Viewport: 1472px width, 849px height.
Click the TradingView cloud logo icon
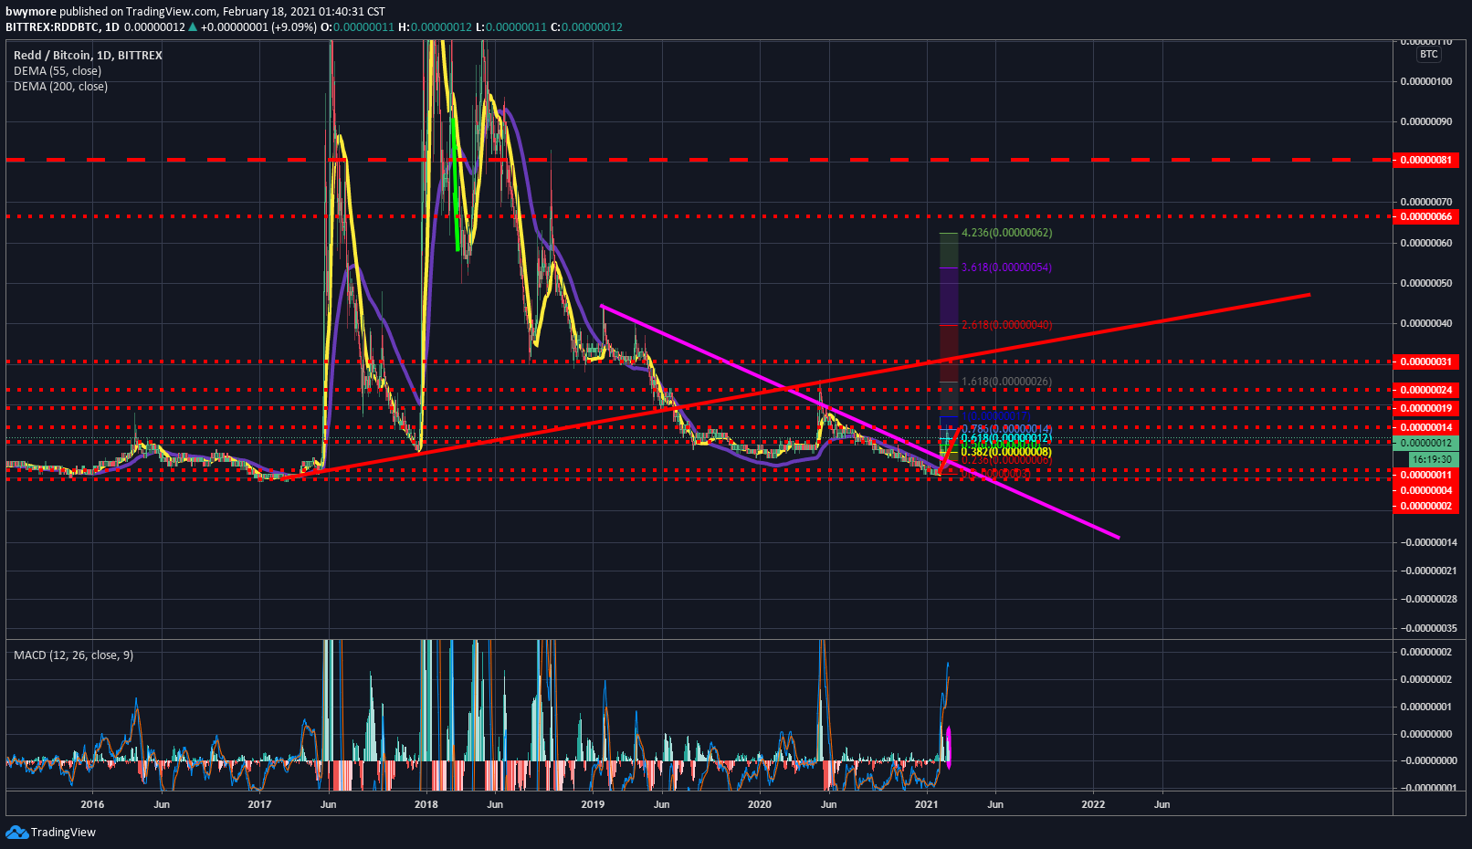(16, 832)
